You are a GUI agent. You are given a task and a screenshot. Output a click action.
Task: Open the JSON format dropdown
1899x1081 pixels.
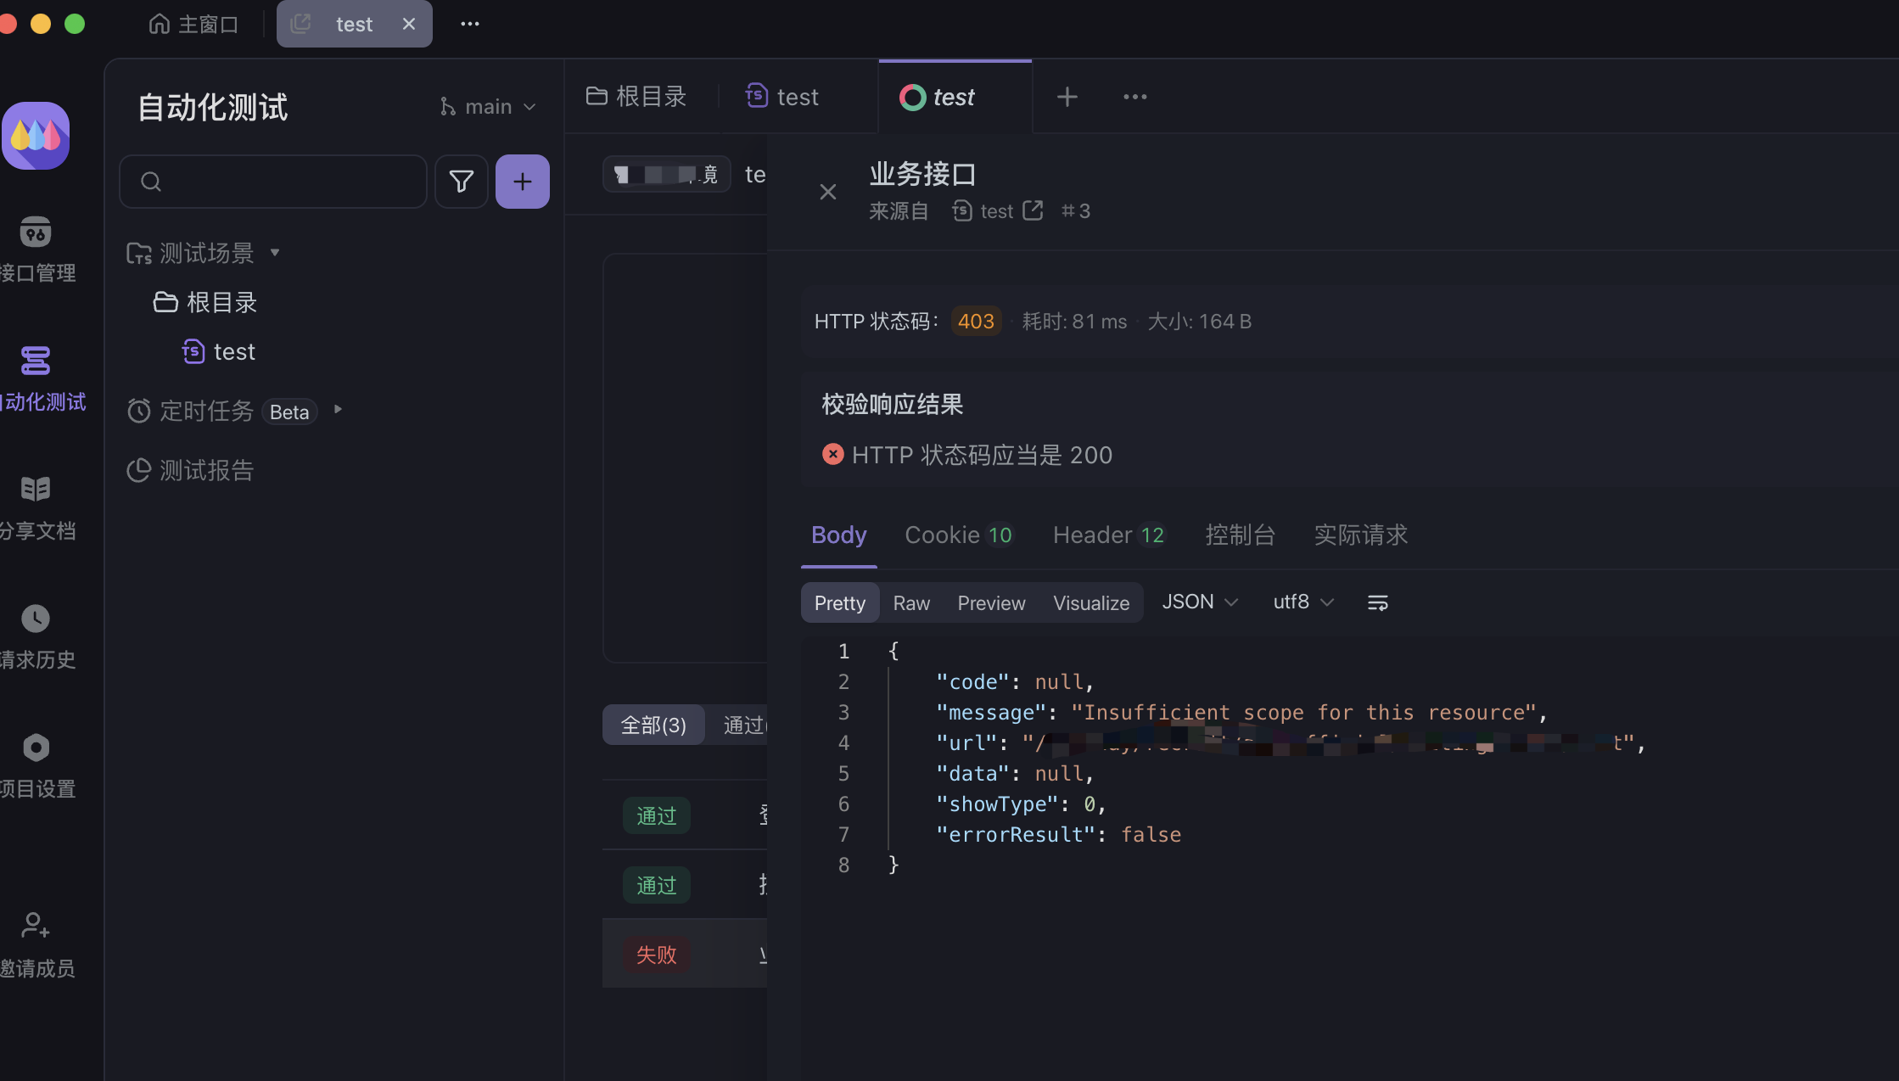1200,602
